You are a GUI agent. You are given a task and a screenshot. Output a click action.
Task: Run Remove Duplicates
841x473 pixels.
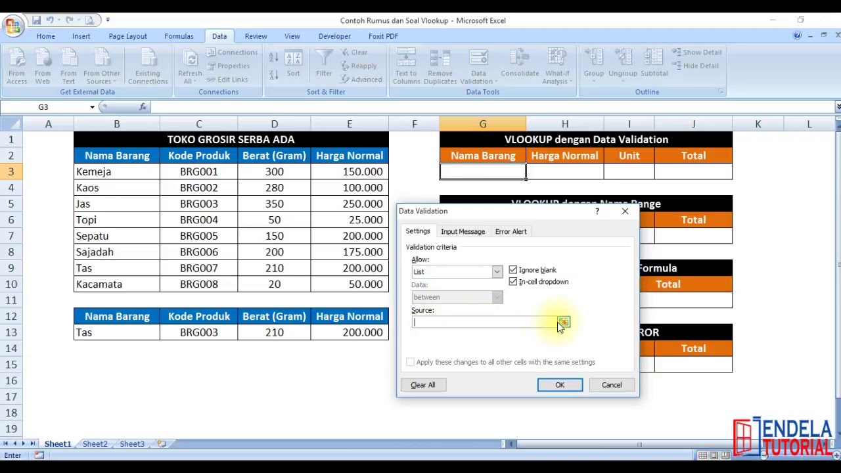(x=440, y=66)
